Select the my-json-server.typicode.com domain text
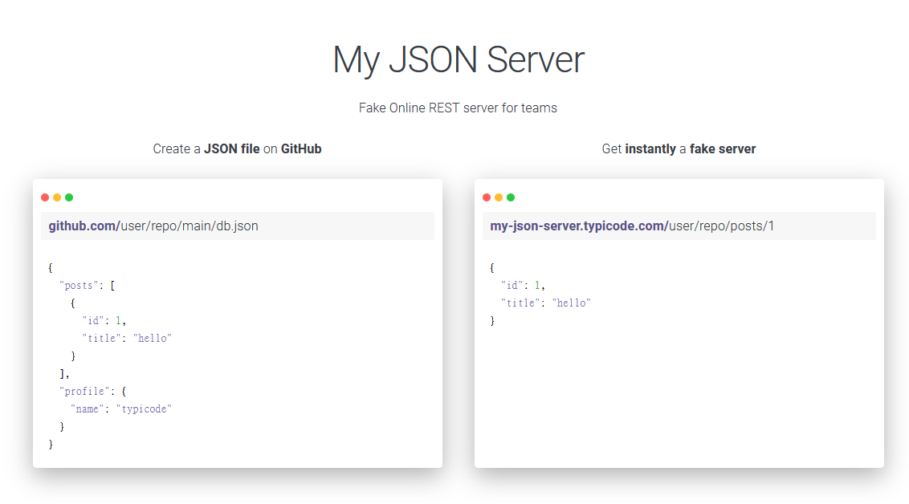 [575, 226]
